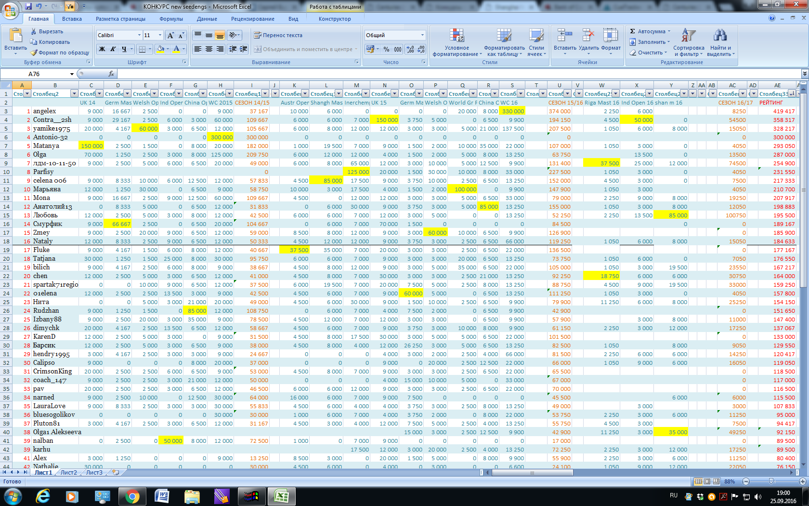The image size is (809, 506).
Task: Apply percent style number format
Action: click(x=386, y=49)
